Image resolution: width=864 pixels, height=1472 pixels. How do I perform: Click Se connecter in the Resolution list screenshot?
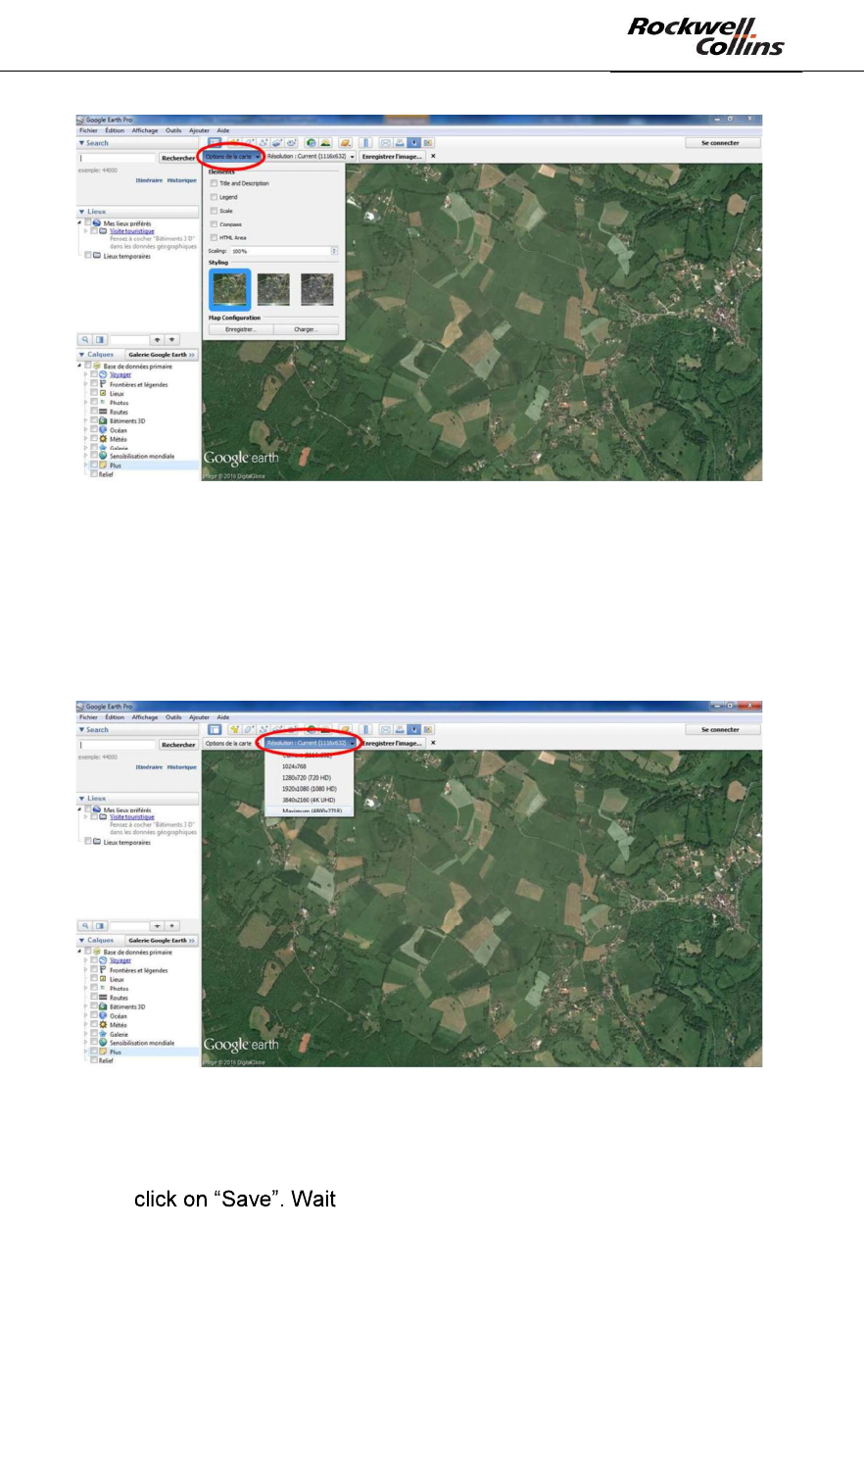(720, 730)
